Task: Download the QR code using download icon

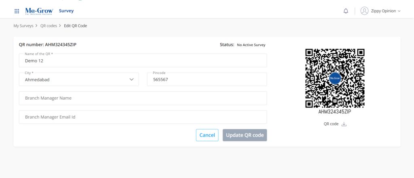Action: point(344,124)
